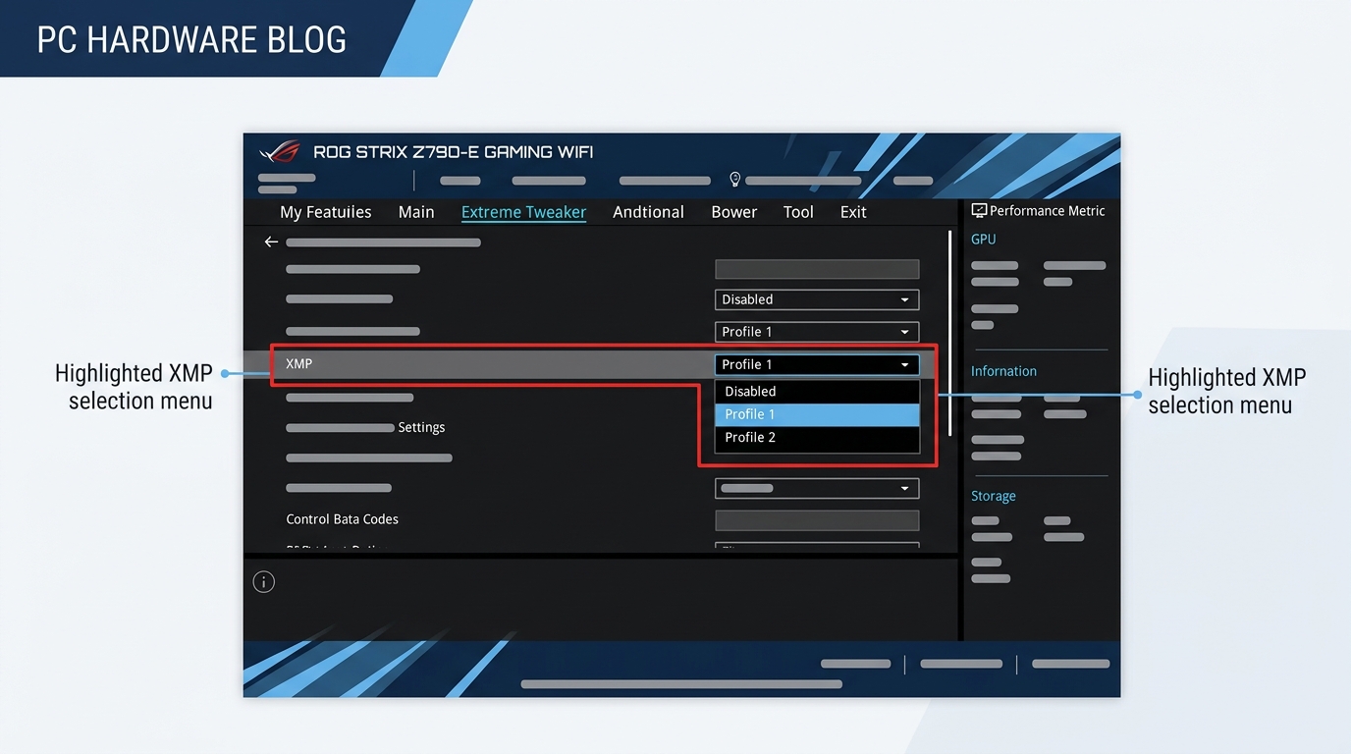Click the Infornation section heading
Screen dimensions: 1351x754
[x=1003, y=371]
